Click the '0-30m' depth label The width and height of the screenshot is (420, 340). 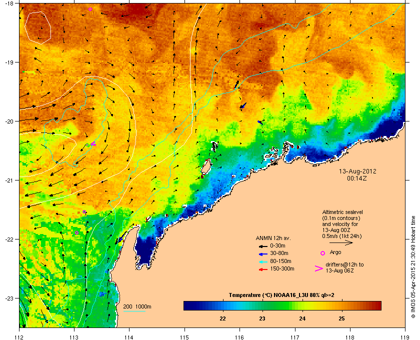(x=277, y=245)
